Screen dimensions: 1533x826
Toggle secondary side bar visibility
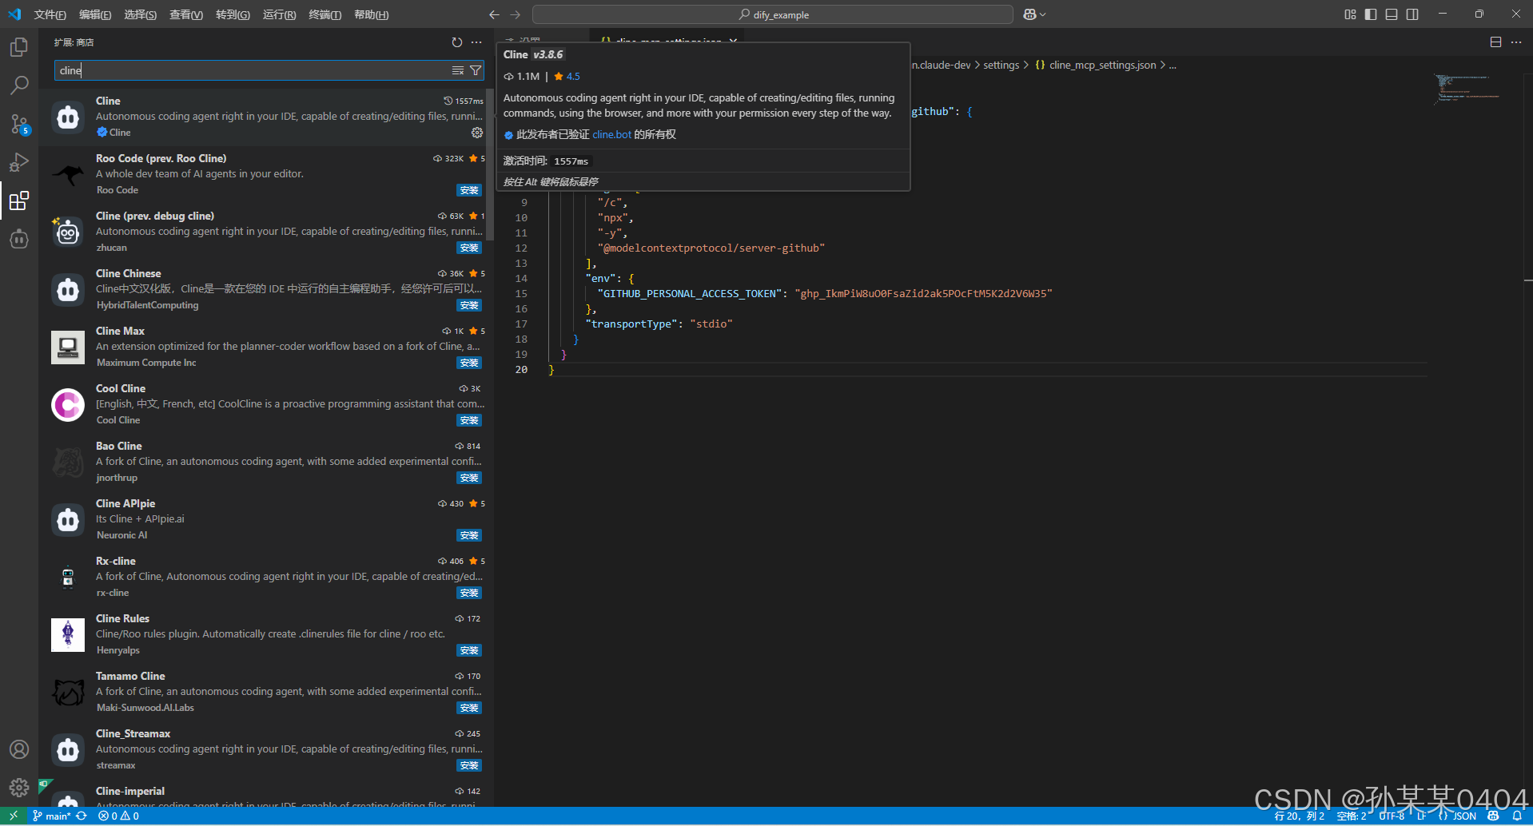click(1412, 14)
